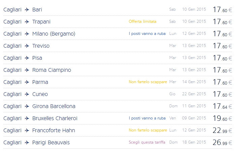Choose the 26.99 € fare to Parigi
This screenshot has height=151, width=245.
[222, 143]
